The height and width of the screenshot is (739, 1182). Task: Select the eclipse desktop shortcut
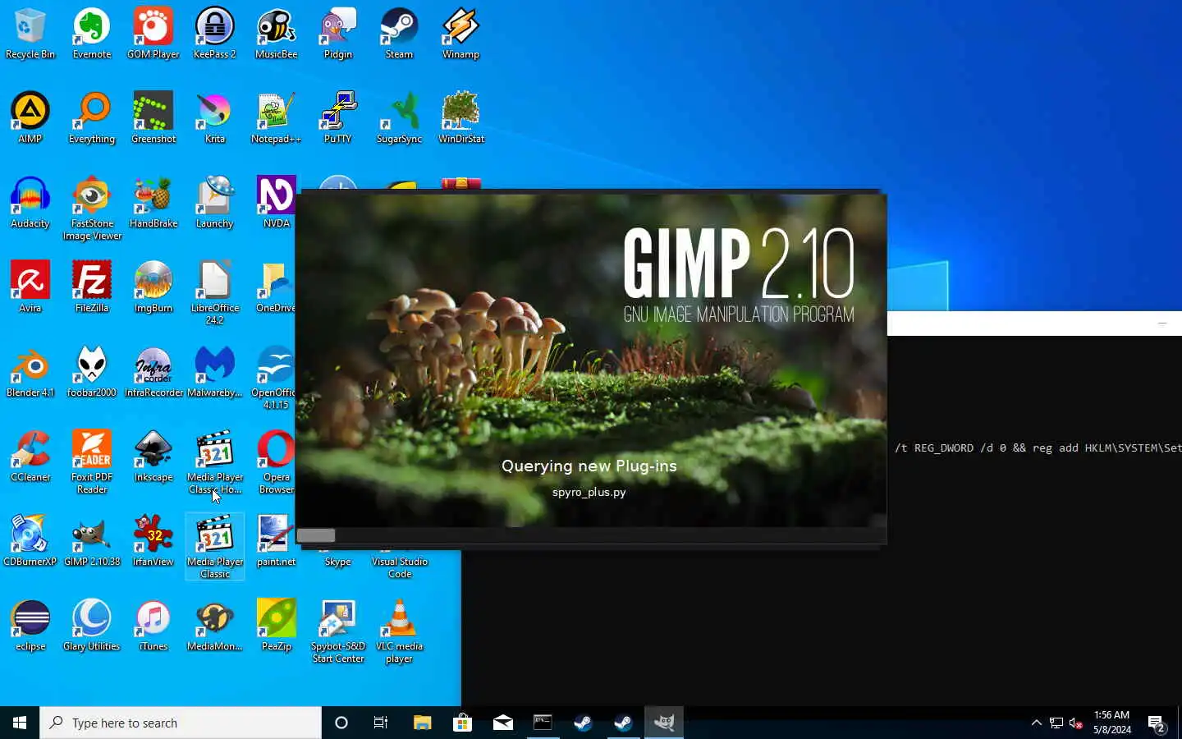coord(30,626)
